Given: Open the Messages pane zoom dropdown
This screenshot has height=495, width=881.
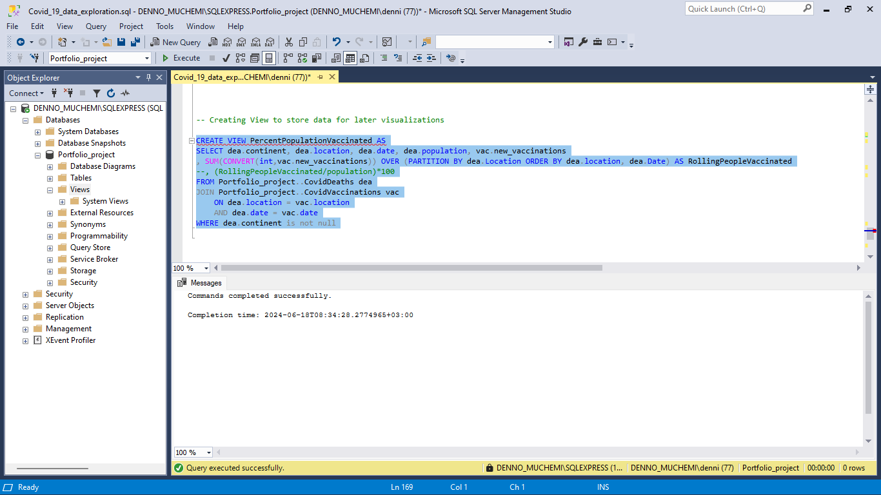Looking at the screenshot, I should [209, 452].
